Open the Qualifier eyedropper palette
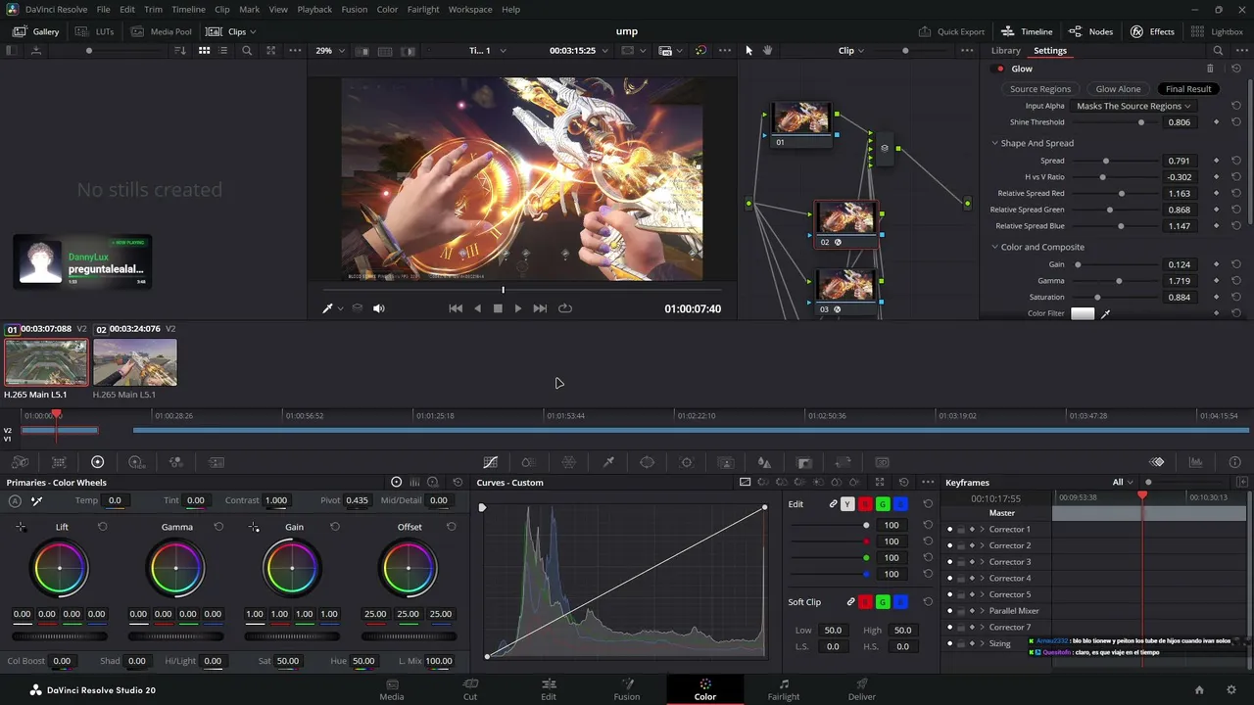The image size is (1254, 705). coord(608,462)
